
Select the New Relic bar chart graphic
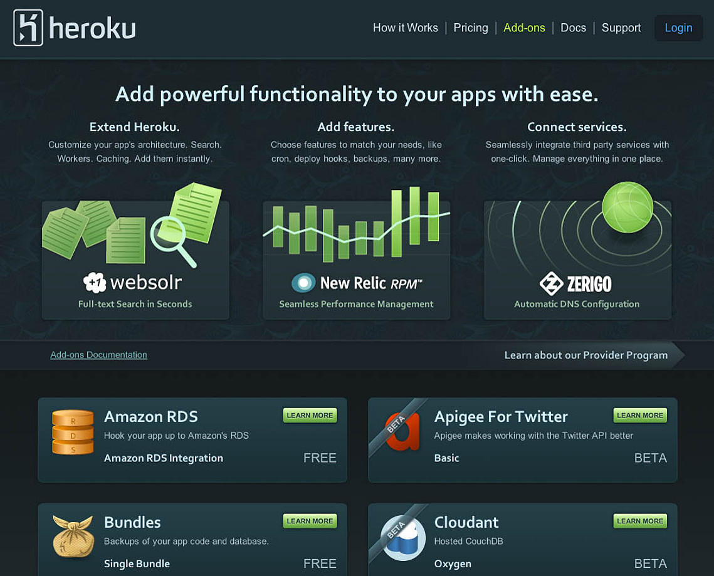coord(357,224)
